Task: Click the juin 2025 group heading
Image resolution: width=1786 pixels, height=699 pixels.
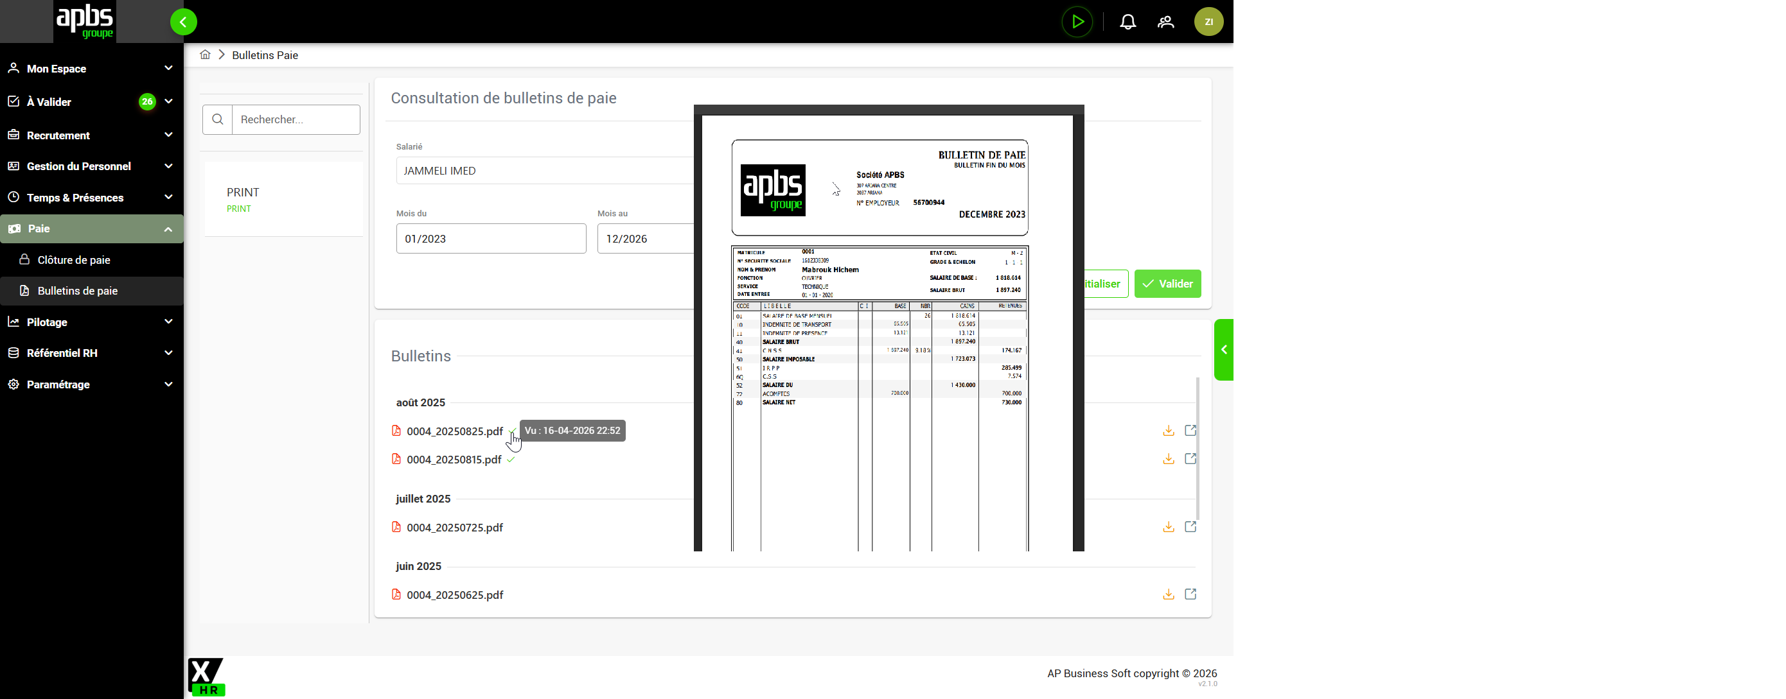Action: click(x=418, y=566)
